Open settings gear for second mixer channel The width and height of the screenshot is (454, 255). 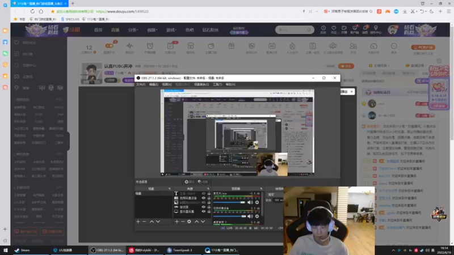[x=257, y=216]
